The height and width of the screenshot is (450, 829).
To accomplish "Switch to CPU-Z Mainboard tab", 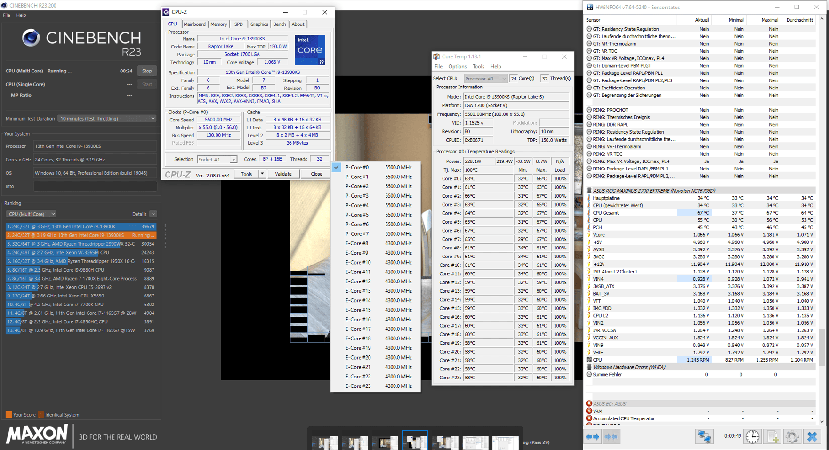I will [x=194, y=24].
